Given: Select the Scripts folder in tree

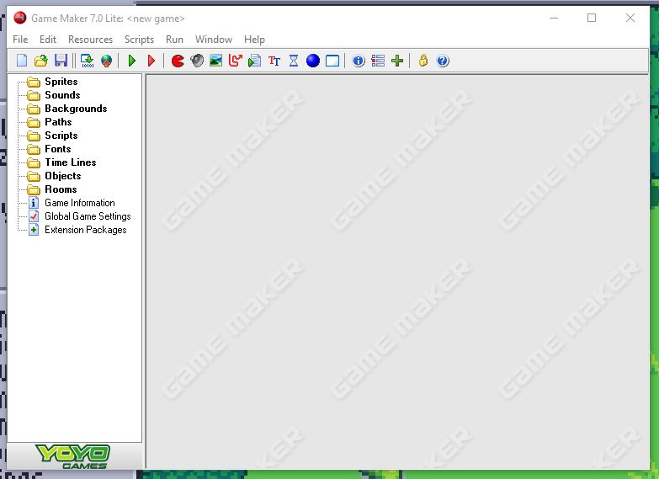Looking at the screenshot, I should tap(61, 136).
